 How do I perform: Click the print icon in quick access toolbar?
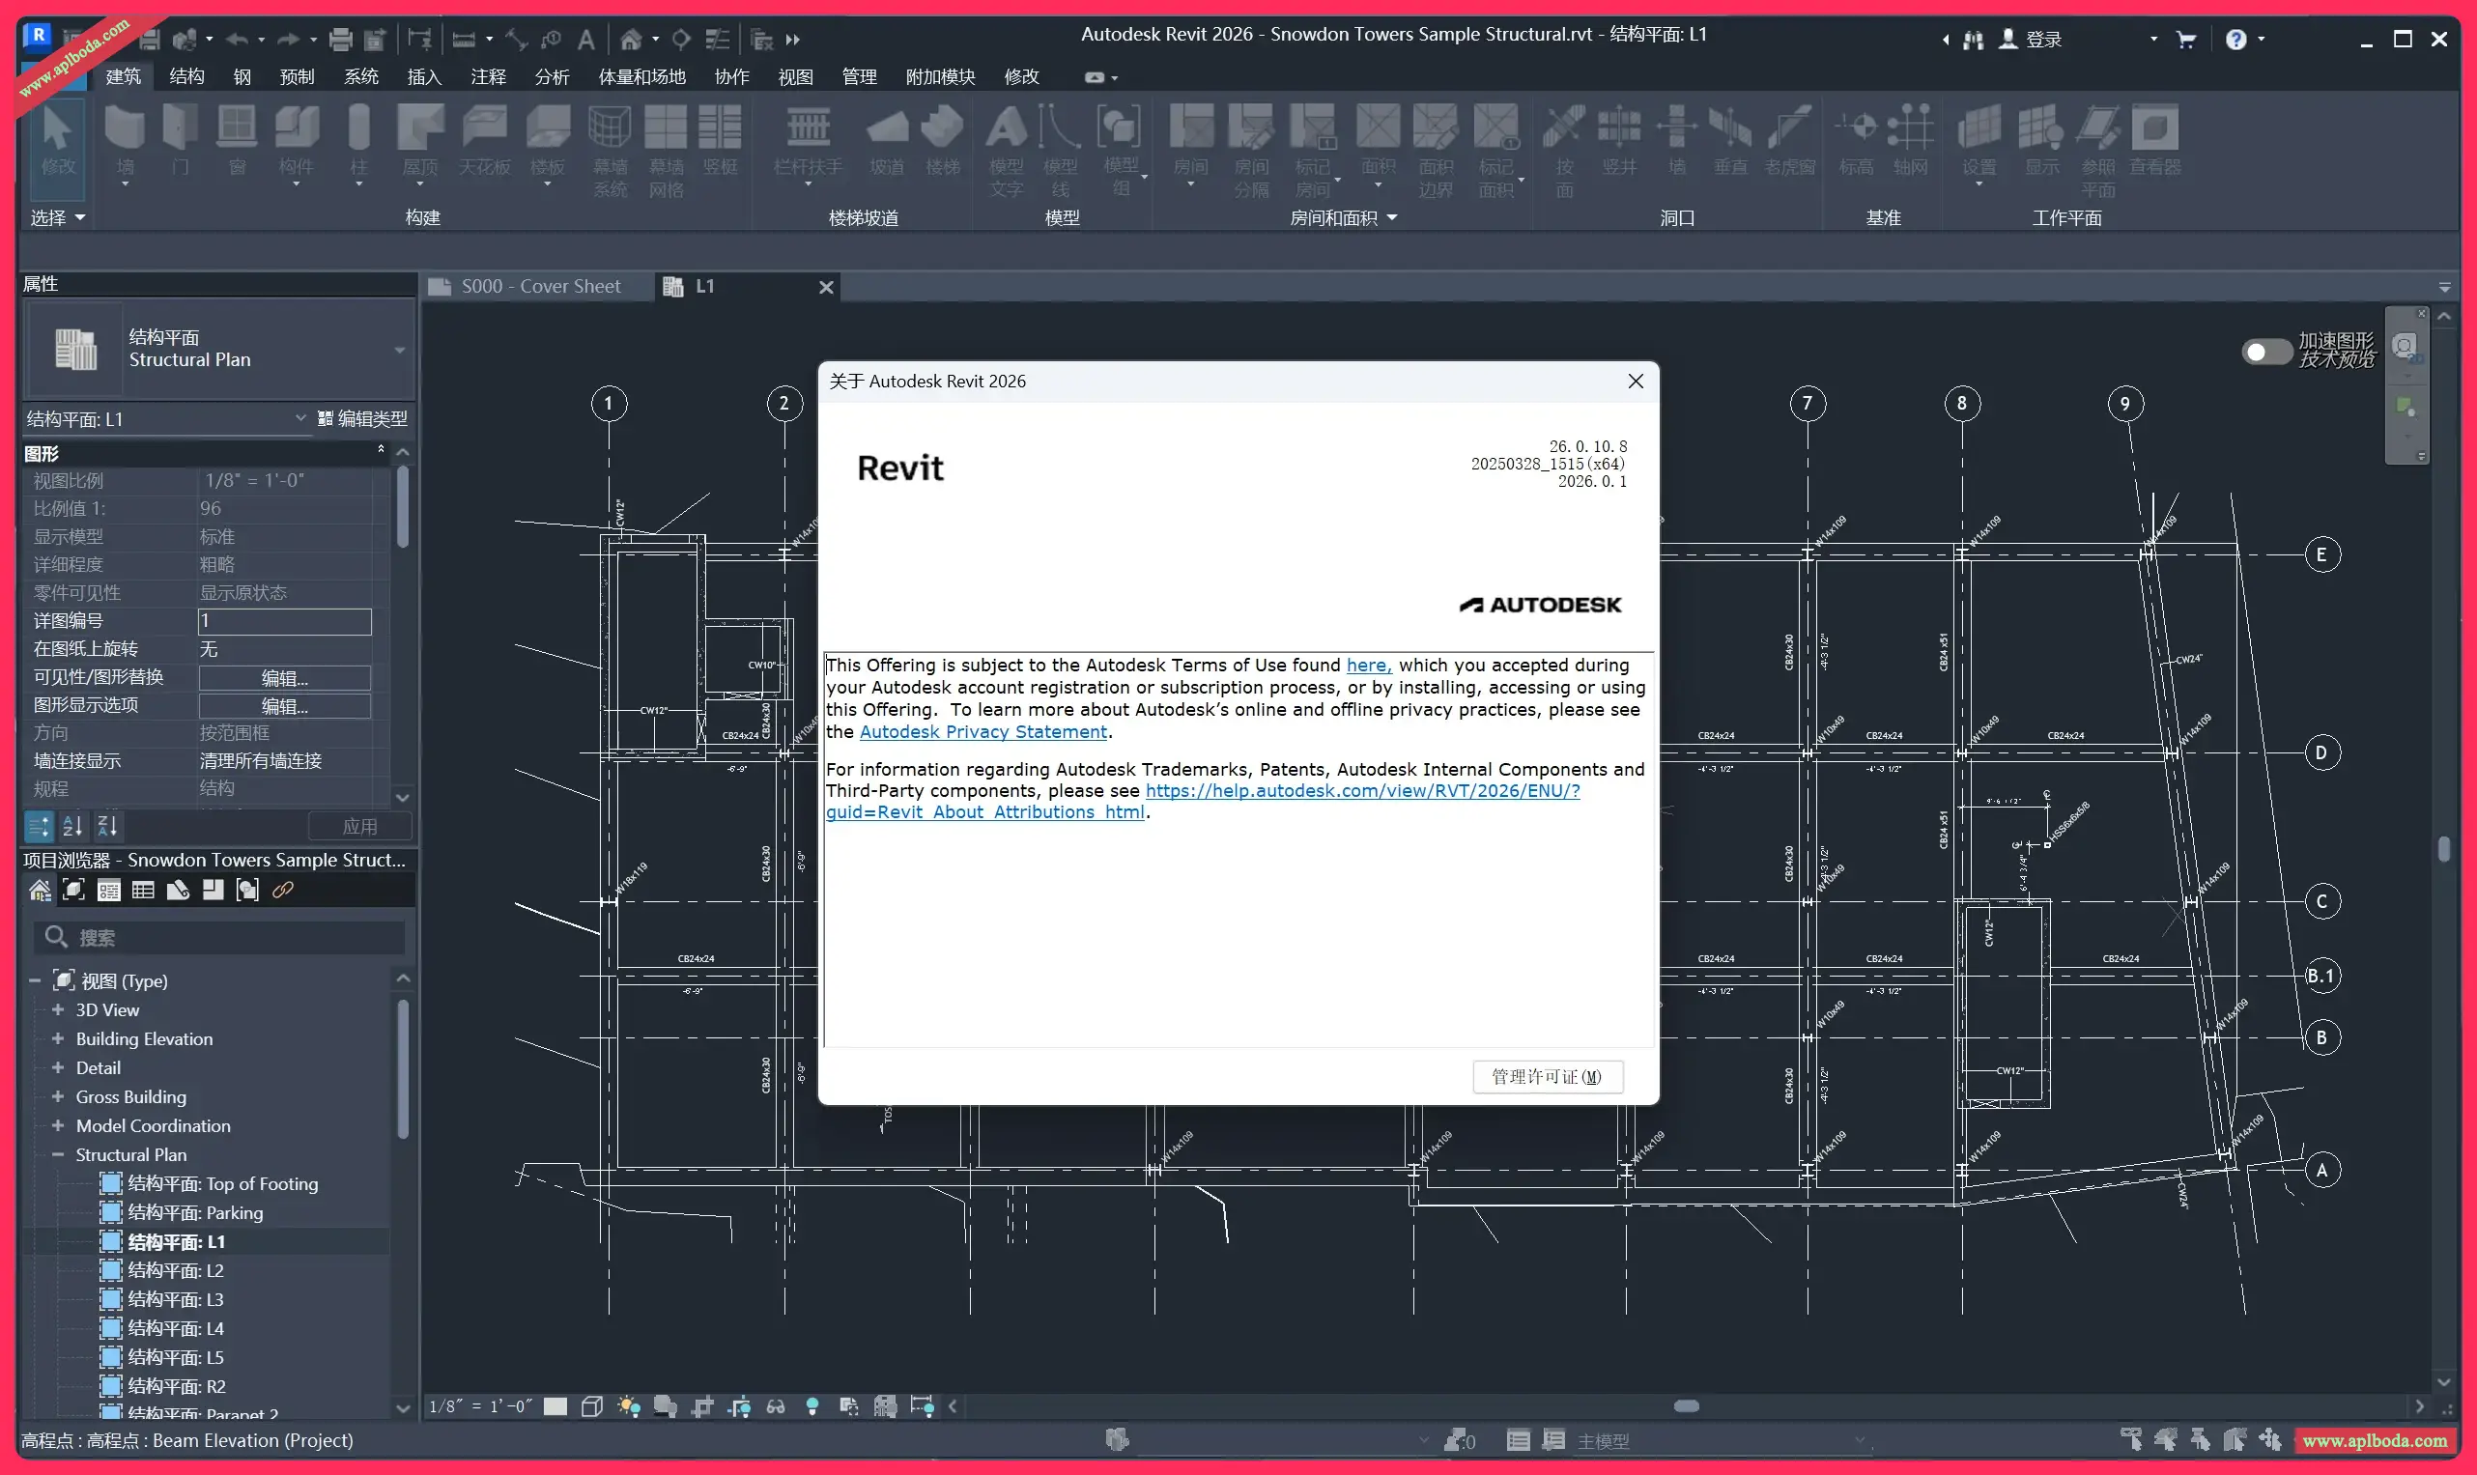(x=340, y=40)
